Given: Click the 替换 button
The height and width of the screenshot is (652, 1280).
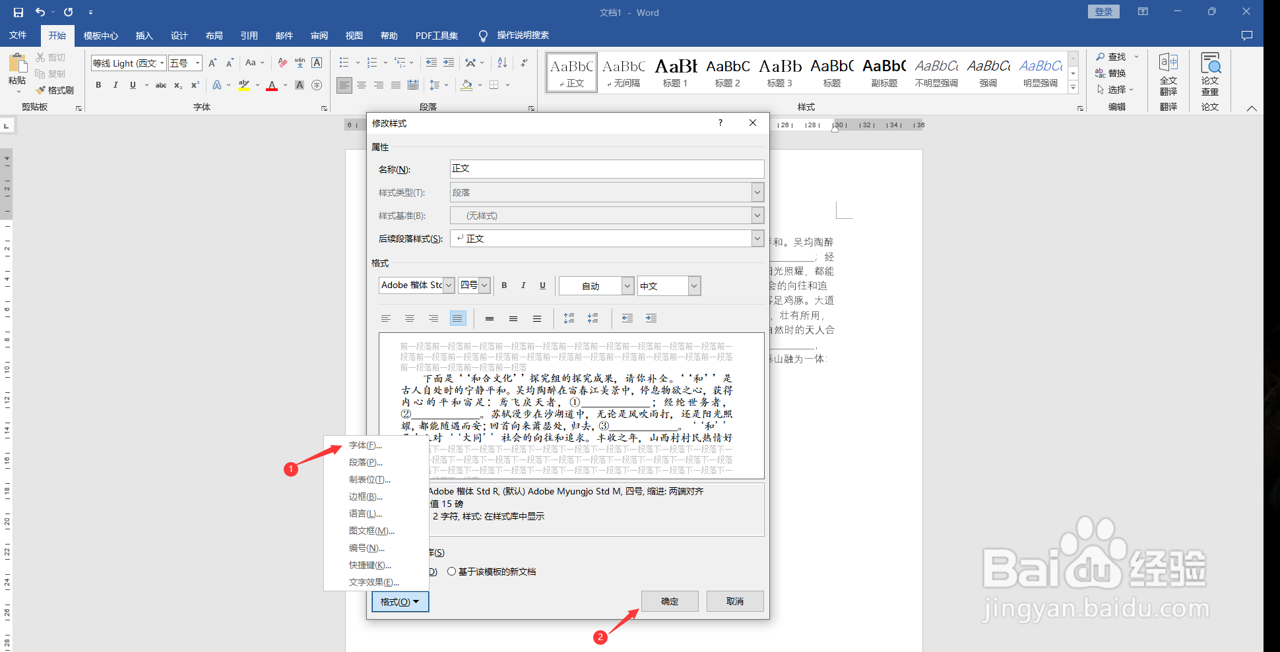Looking at the screenshot, I should pyautogui.click(x=1111, y=73).
